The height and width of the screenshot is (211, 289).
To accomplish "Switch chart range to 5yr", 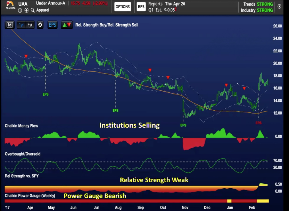I will [30, 25].
